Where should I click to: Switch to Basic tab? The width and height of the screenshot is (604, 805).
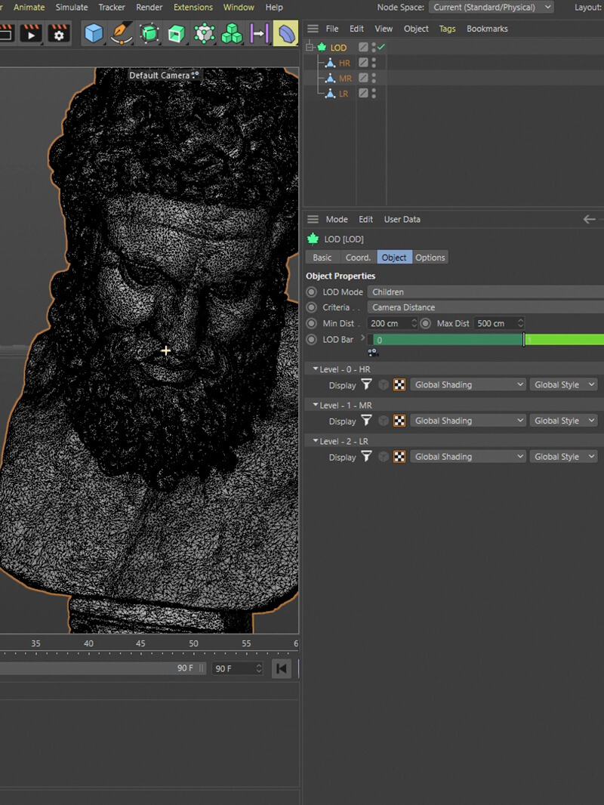[322, 258]
